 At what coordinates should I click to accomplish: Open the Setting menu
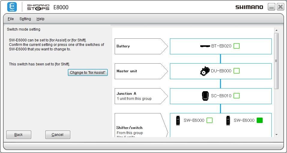(x=25, y=19)
